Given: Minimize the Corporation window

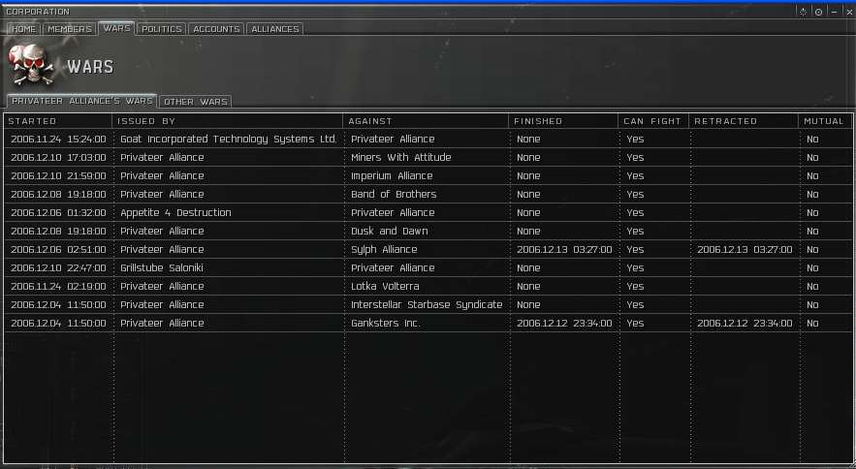Looking at the screenshot, I should pos(835,12).
